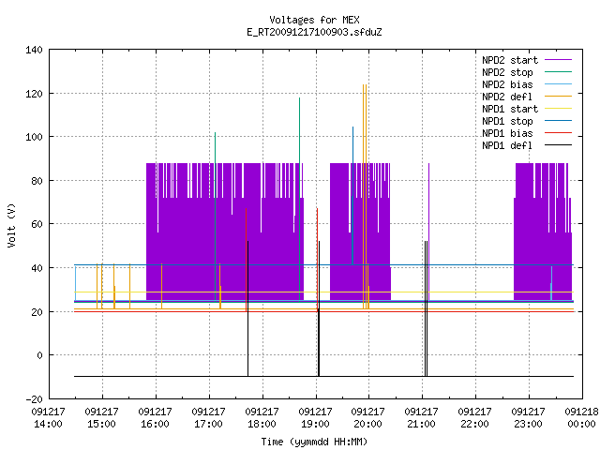This screenshot has width=600, height=450.
Task: Click purple line sample beside NPD2 start
Action: click(x=559, y=60)
